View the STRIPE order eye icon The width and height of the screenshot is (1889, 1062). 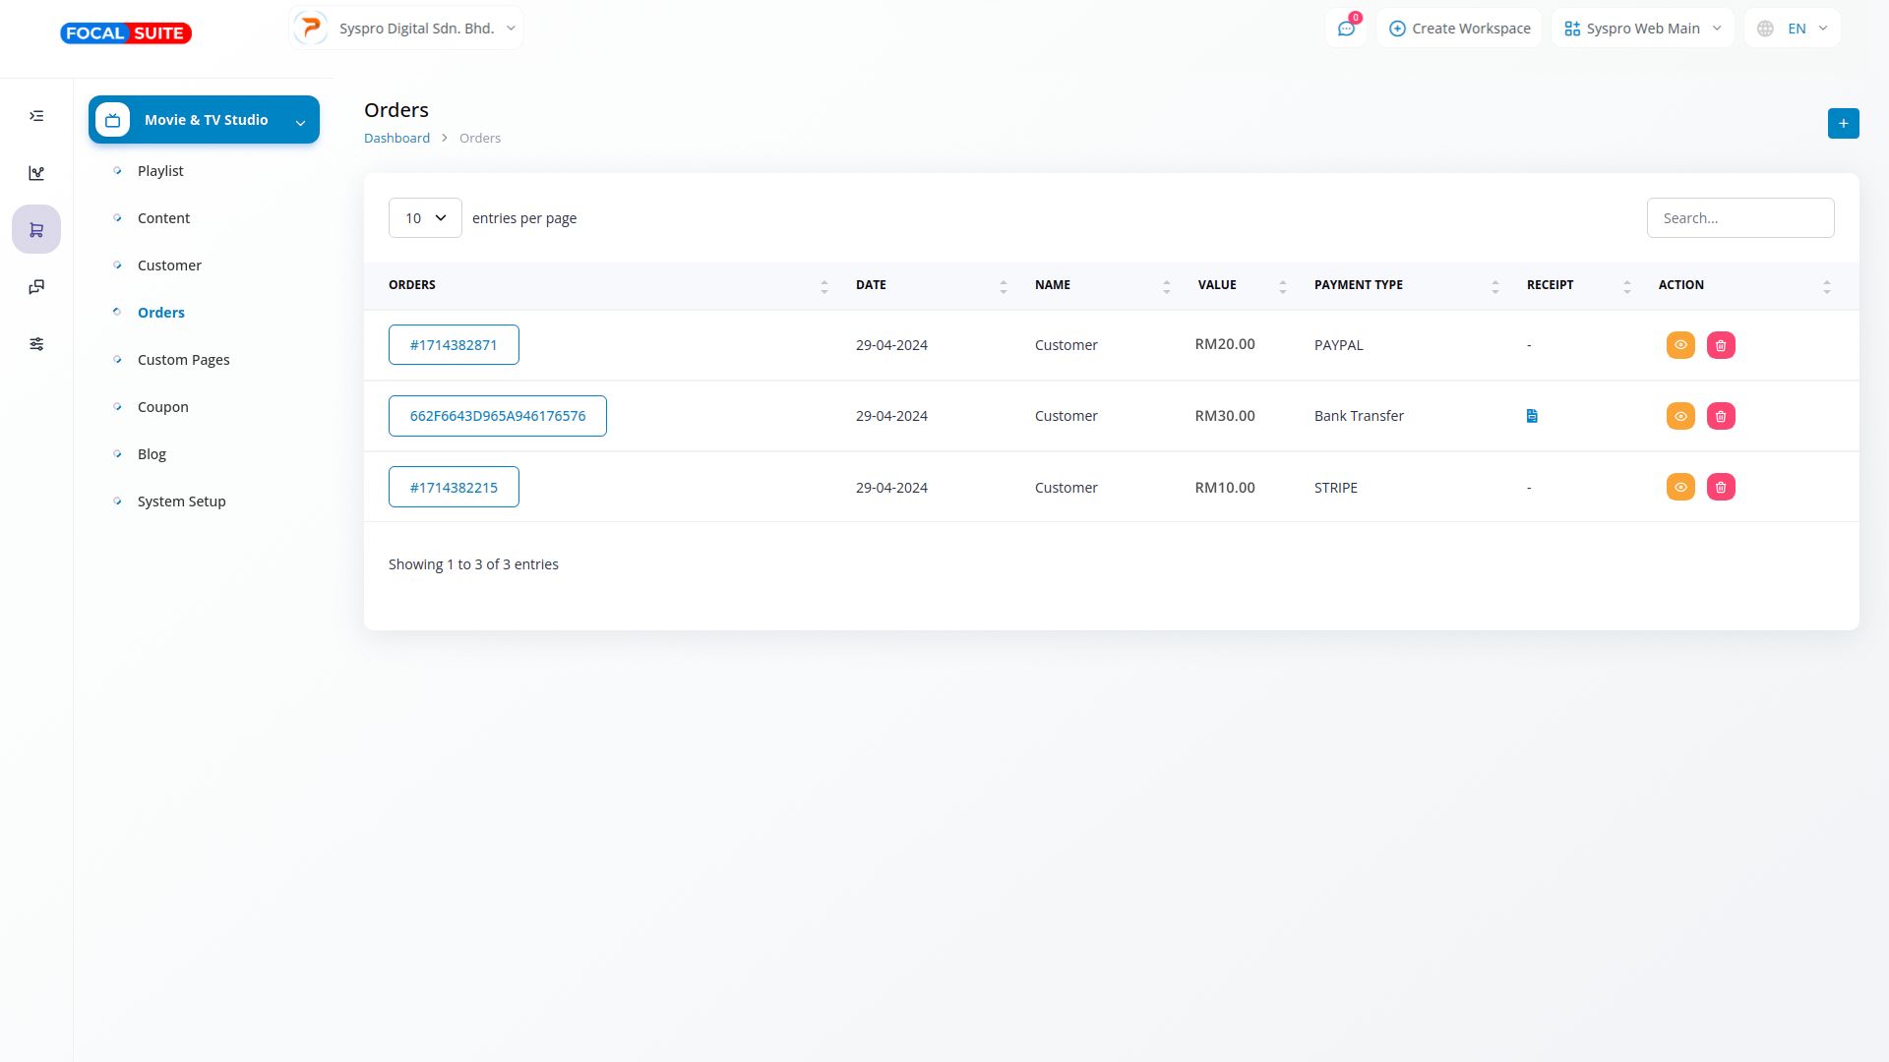1680,488
